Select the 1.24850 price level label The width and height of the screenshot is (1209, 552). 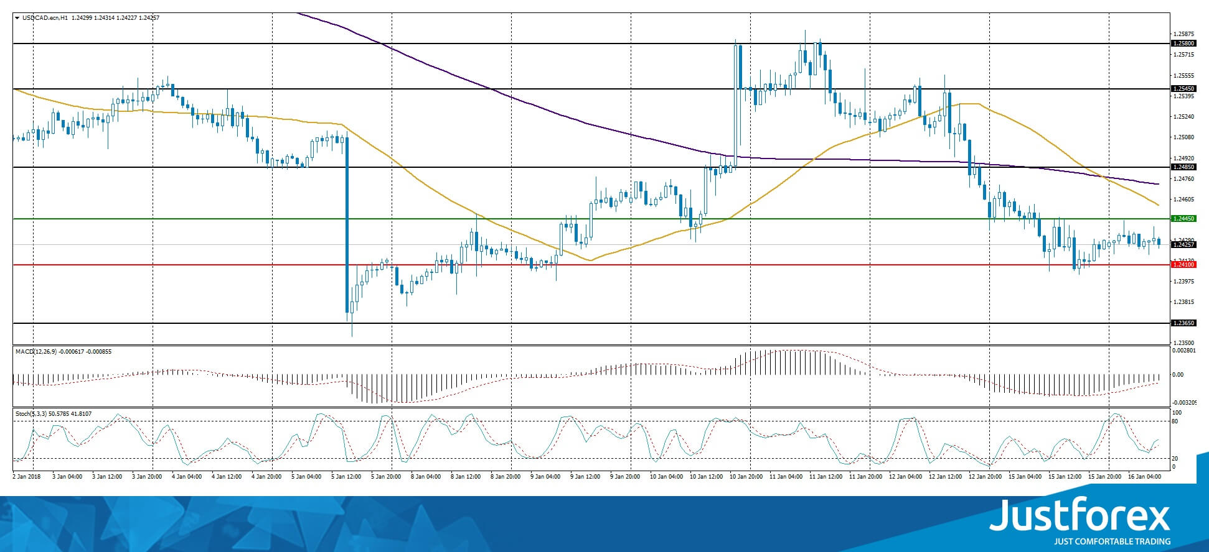[x=1183, y=167]
